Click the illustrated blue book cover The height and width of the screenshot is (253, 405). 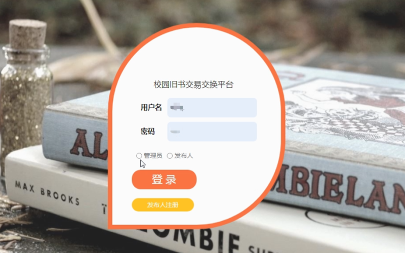click(x=344, y=111)
